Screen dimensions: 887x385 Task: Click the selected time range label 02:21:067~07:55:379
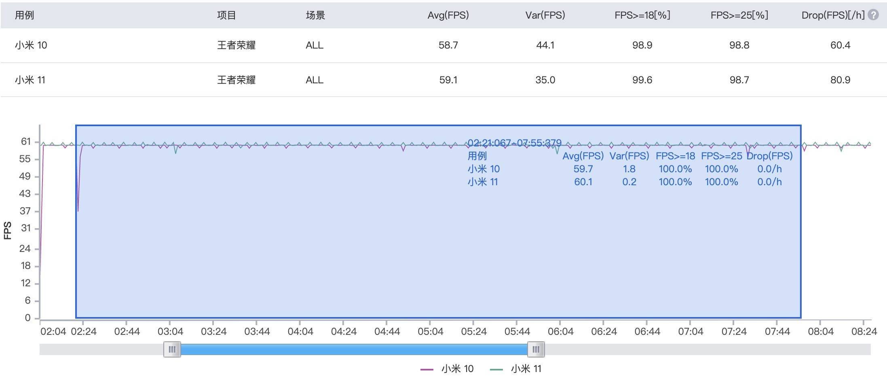pyautogui.click(x=514, y=143)
